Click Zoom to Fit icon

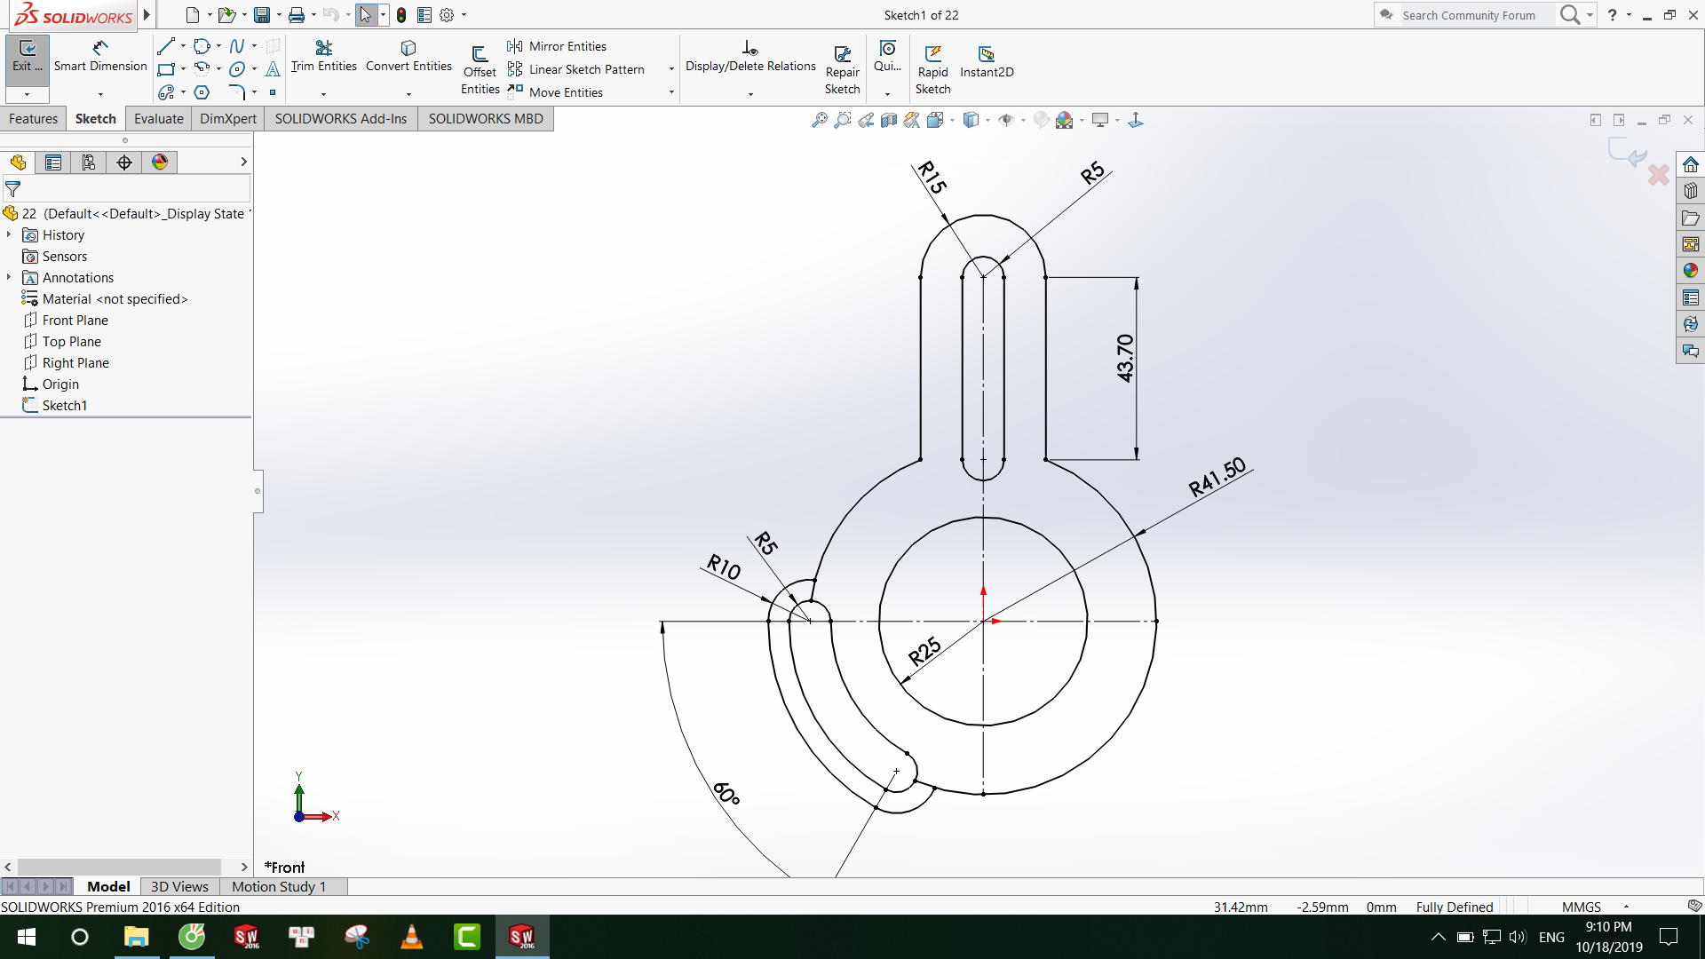click(820, 120)
